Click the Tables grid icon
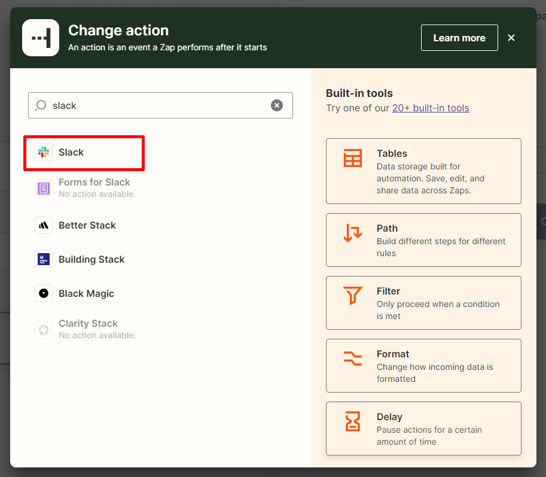This screenshot has height=477, width=546. [x=353, y=159]
